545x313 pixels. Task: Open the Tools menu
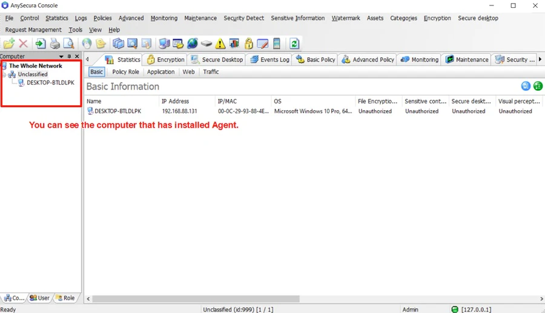pos(76,30)
